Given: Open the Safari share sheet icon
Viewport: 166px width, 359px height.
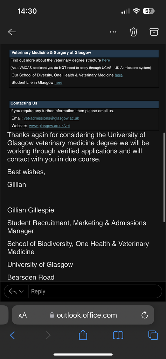Looking at the screenshot, I should point(83,336).
